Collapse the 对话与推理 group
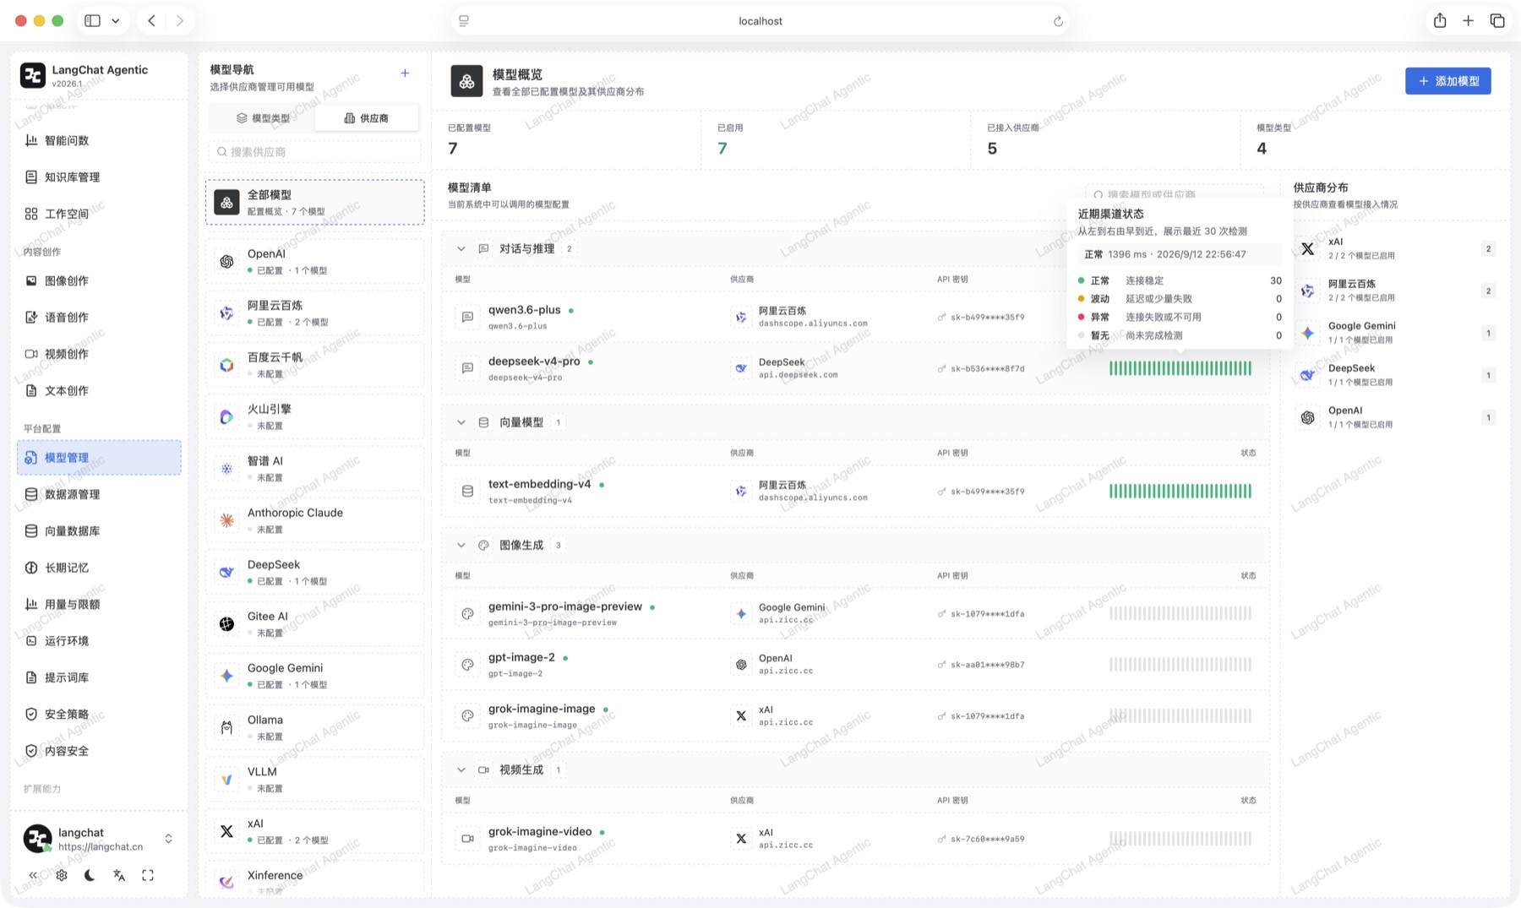1521x908 pixels. (461, 249)
